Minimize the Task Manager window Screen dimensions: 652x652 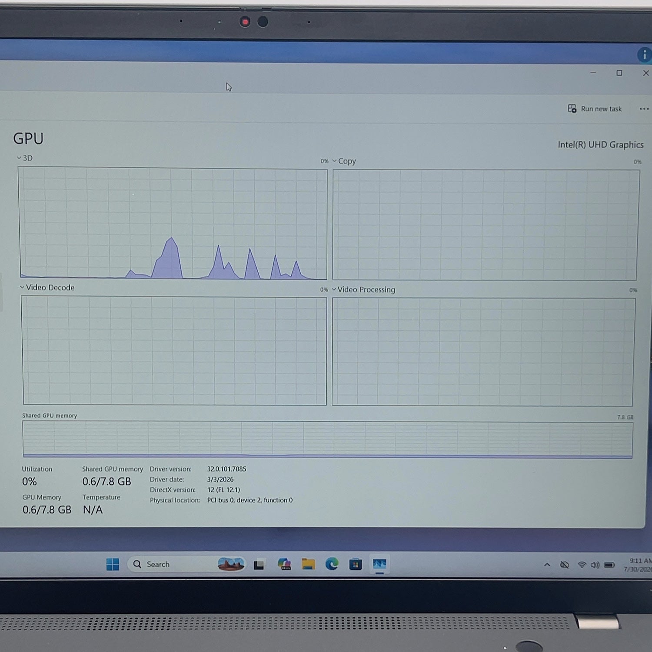(593, 73)
